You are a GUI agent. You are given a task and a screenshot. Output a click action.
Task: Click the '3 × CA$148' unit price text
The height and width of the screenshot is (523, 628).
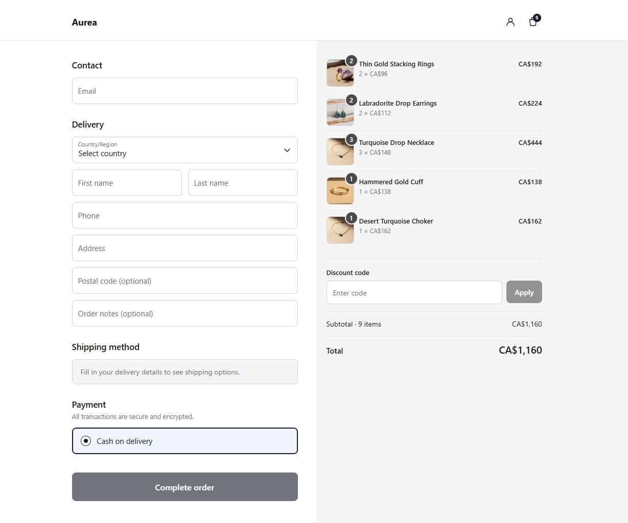click(x=375, y=153)
